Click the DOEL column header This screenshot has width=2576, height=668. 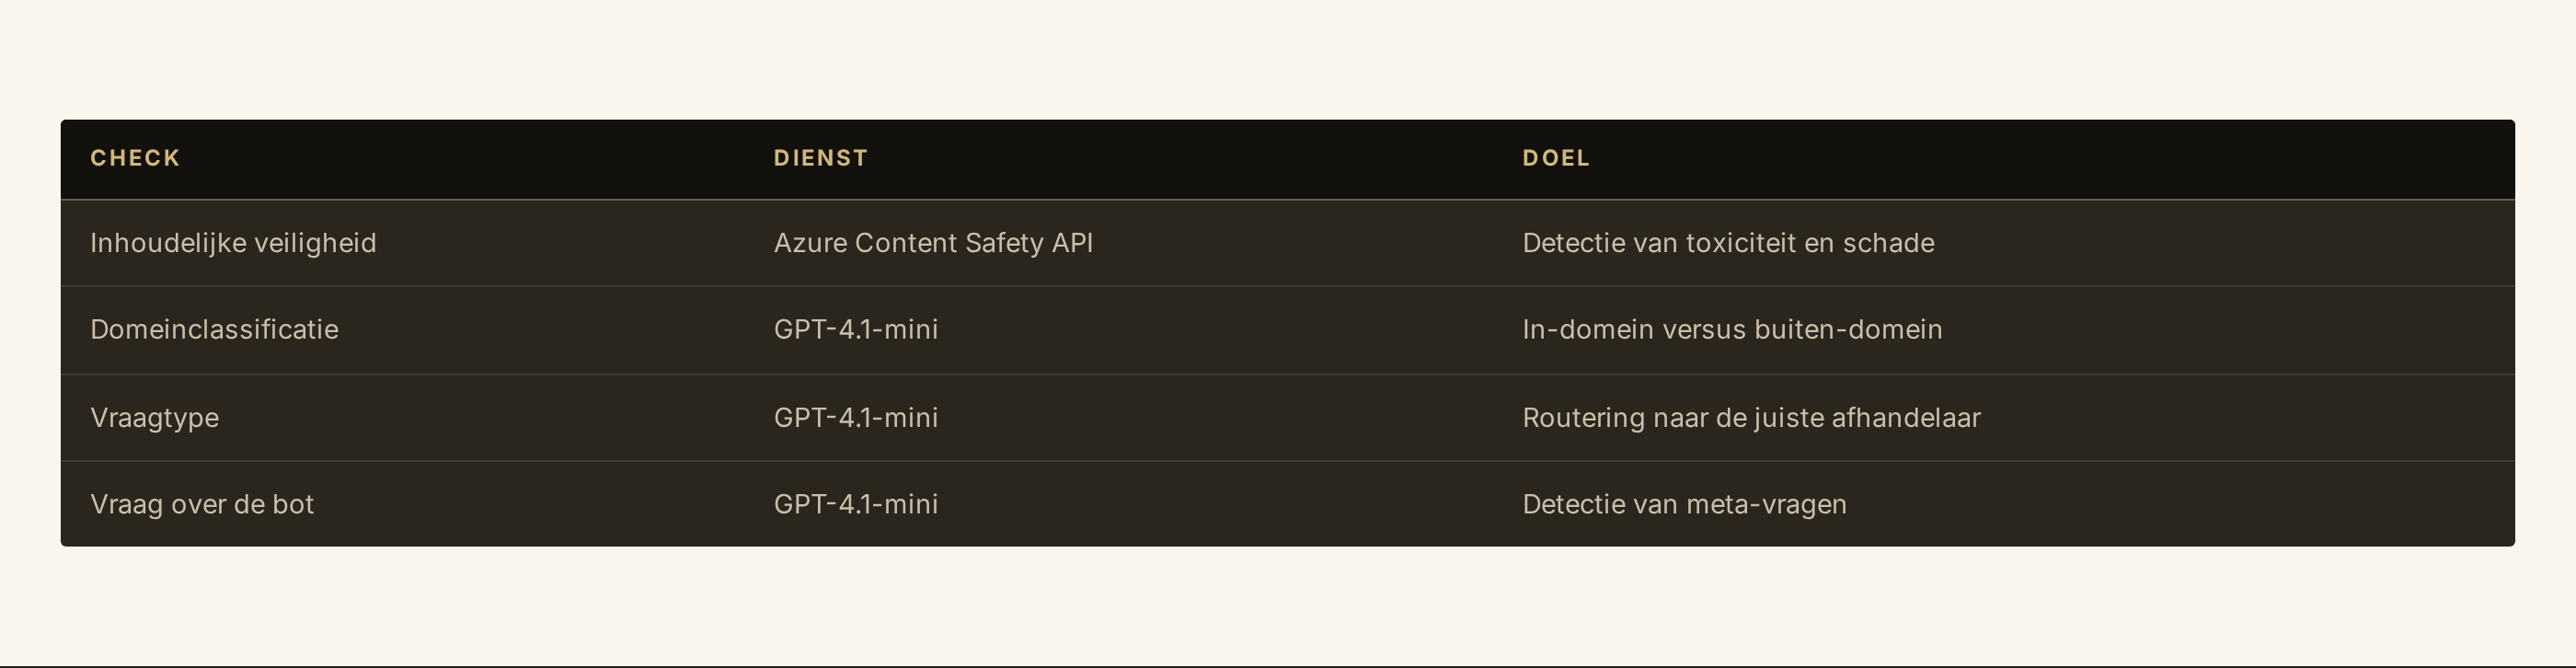point(1555,158)
